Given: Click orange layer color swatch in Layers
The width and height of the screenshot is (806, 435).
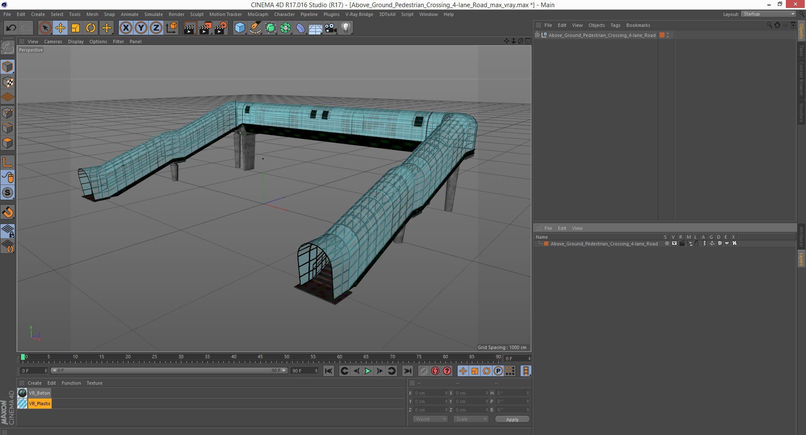Looking at the screenshot, I should tap(546, 244).
